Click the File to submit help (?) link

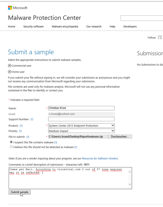point(28,137)
